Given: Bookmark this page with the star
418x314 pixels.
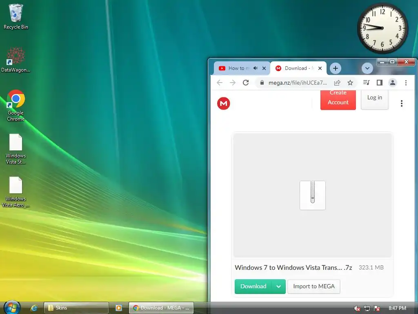Looking at the screenshot, I should click(x=350, y=83).
